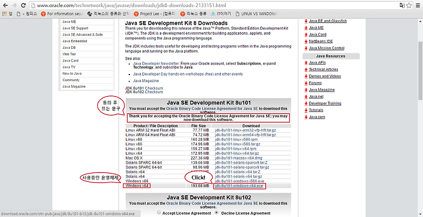Screen dimensions: 423x217
Task: Click the red download icon beside Forums
Action: 306,83
